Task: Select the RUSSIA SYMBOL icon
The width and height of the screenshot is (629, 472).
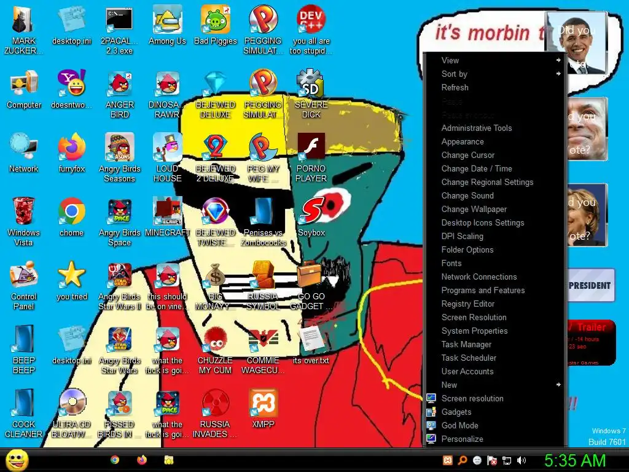Action: (263, 286)
